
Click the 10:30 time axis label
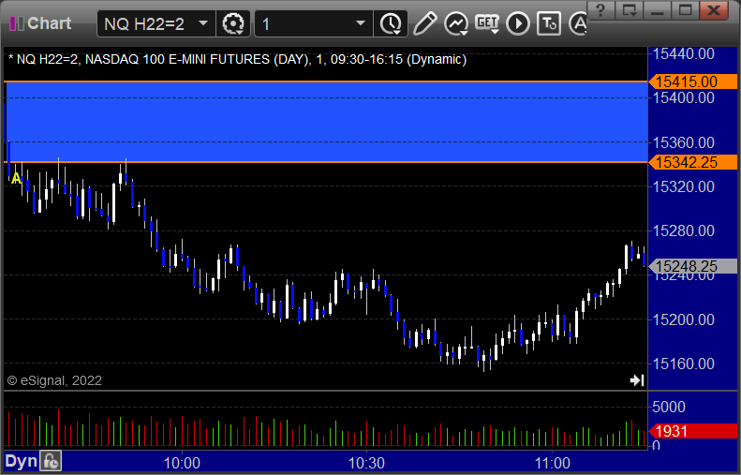tap(366, 463)
